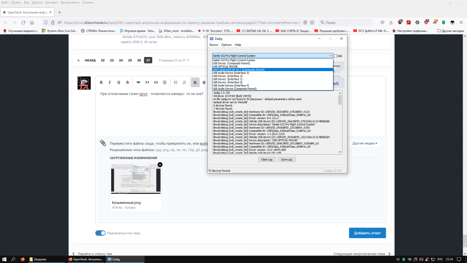This screenshot has height=263, width=467.
Task: Select 'USB Audio Device (Interface 3)' entry
Action: tap(273, 73)
